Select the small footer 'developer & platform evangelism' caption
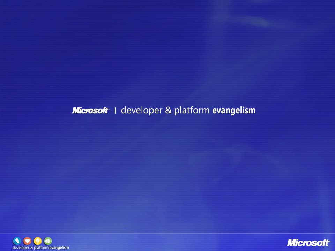335x251 pixels. point(40,248)
